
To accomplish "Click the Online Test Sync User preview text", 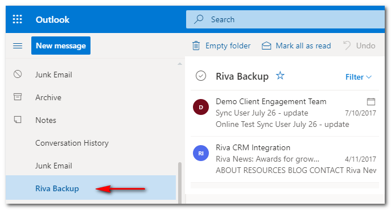I will coord(282,124).
